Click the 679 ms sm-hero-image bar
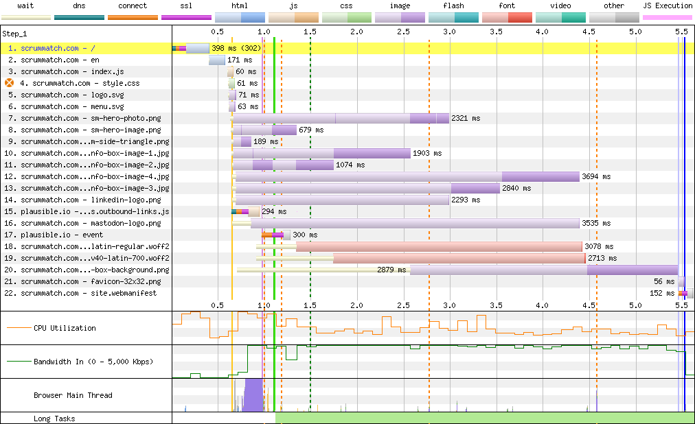695x424 pixels. pos(264,130)
